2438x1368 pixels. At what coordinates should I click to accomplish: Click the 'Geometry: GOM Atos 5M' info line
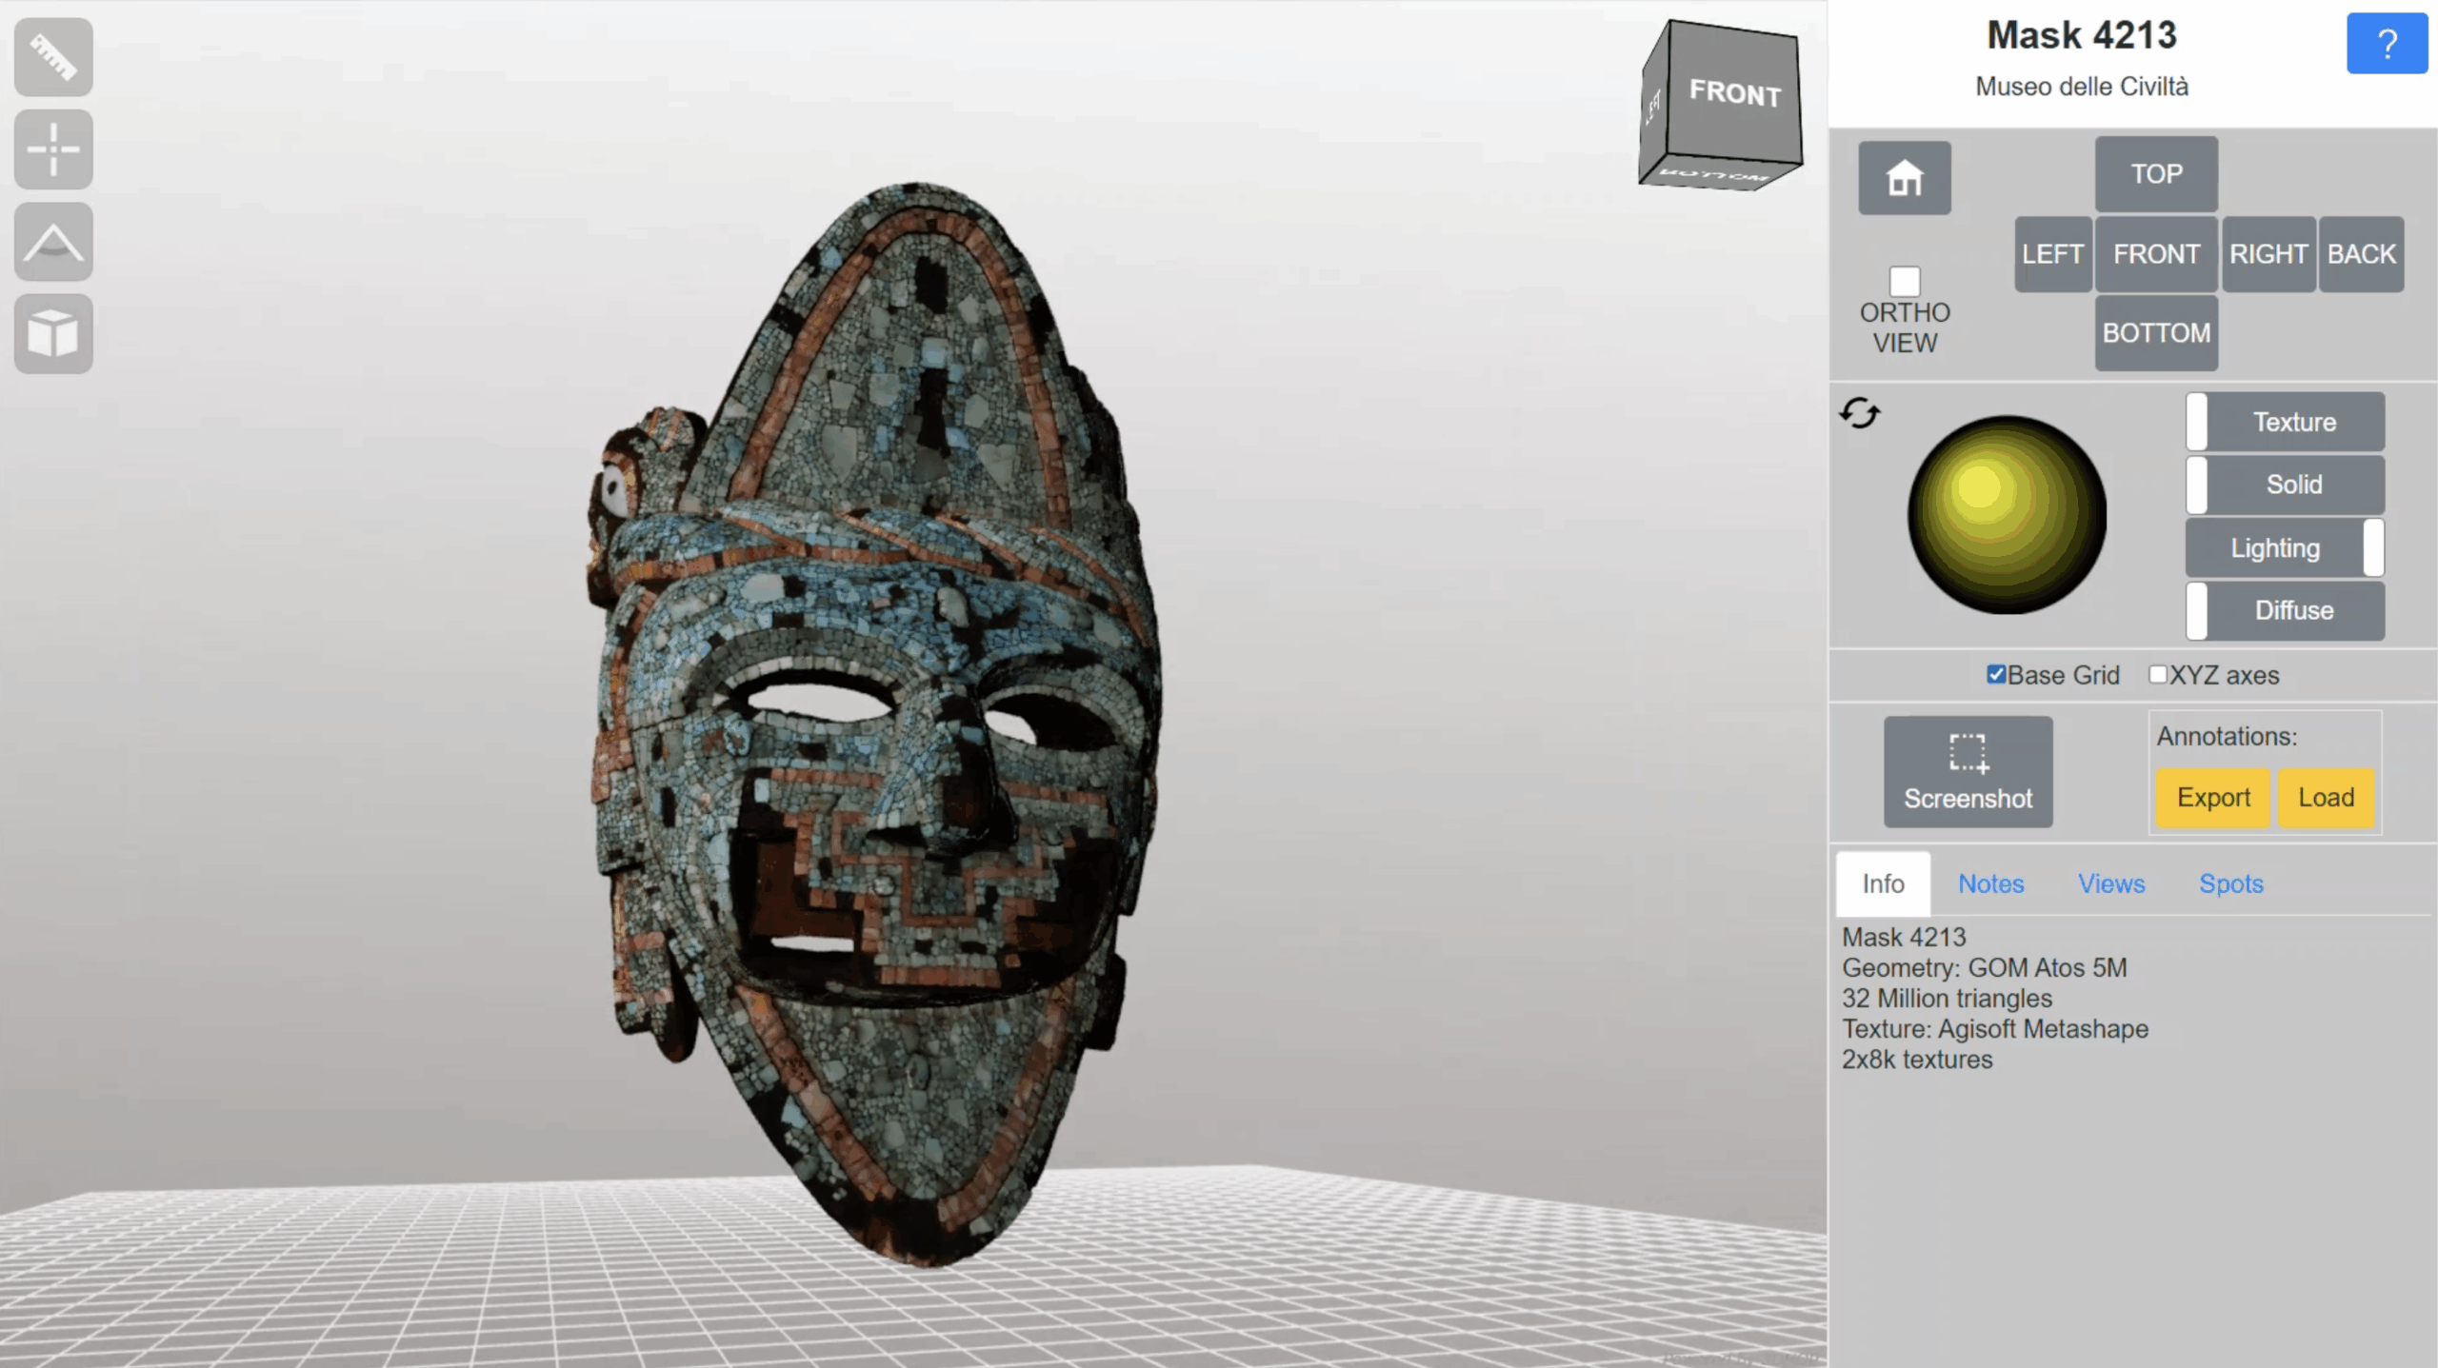coord(1985,968)
